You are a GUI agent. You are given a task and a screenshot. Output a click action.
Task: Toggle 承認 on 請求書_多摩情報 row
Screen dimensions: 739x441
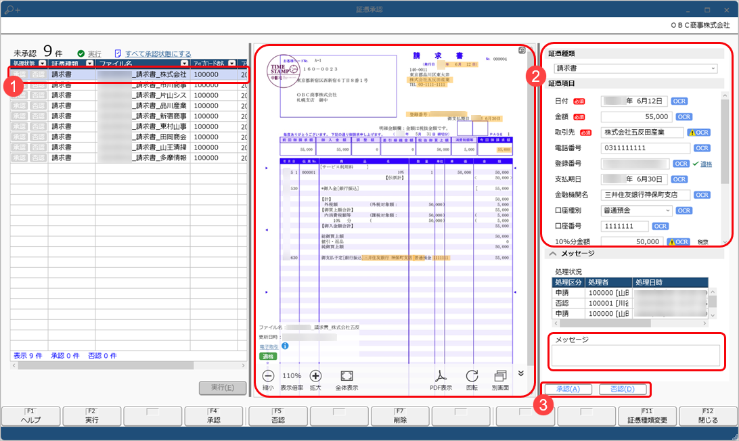20,158
